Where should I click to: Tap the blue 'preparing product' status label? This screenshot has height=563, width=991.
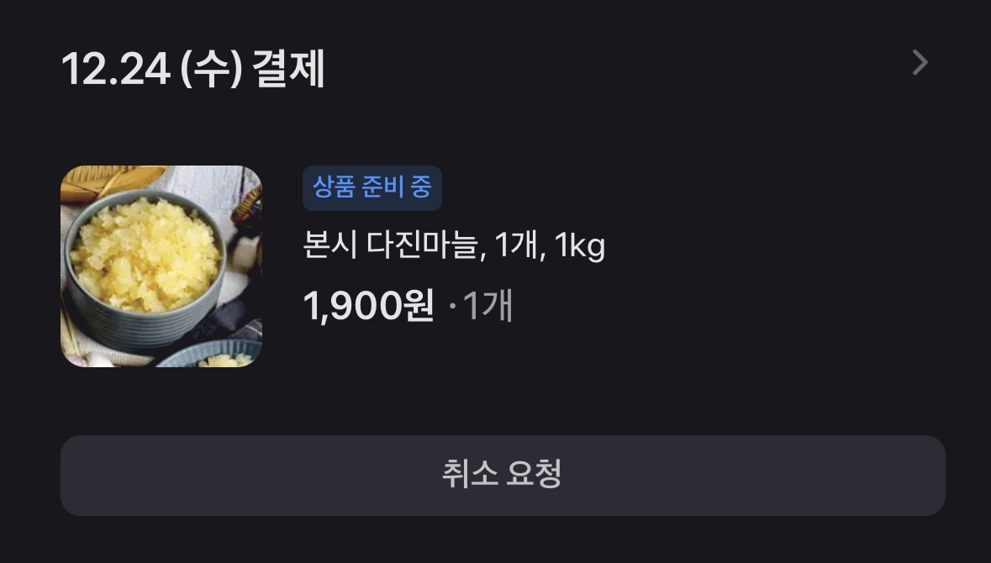click(372, 187)
